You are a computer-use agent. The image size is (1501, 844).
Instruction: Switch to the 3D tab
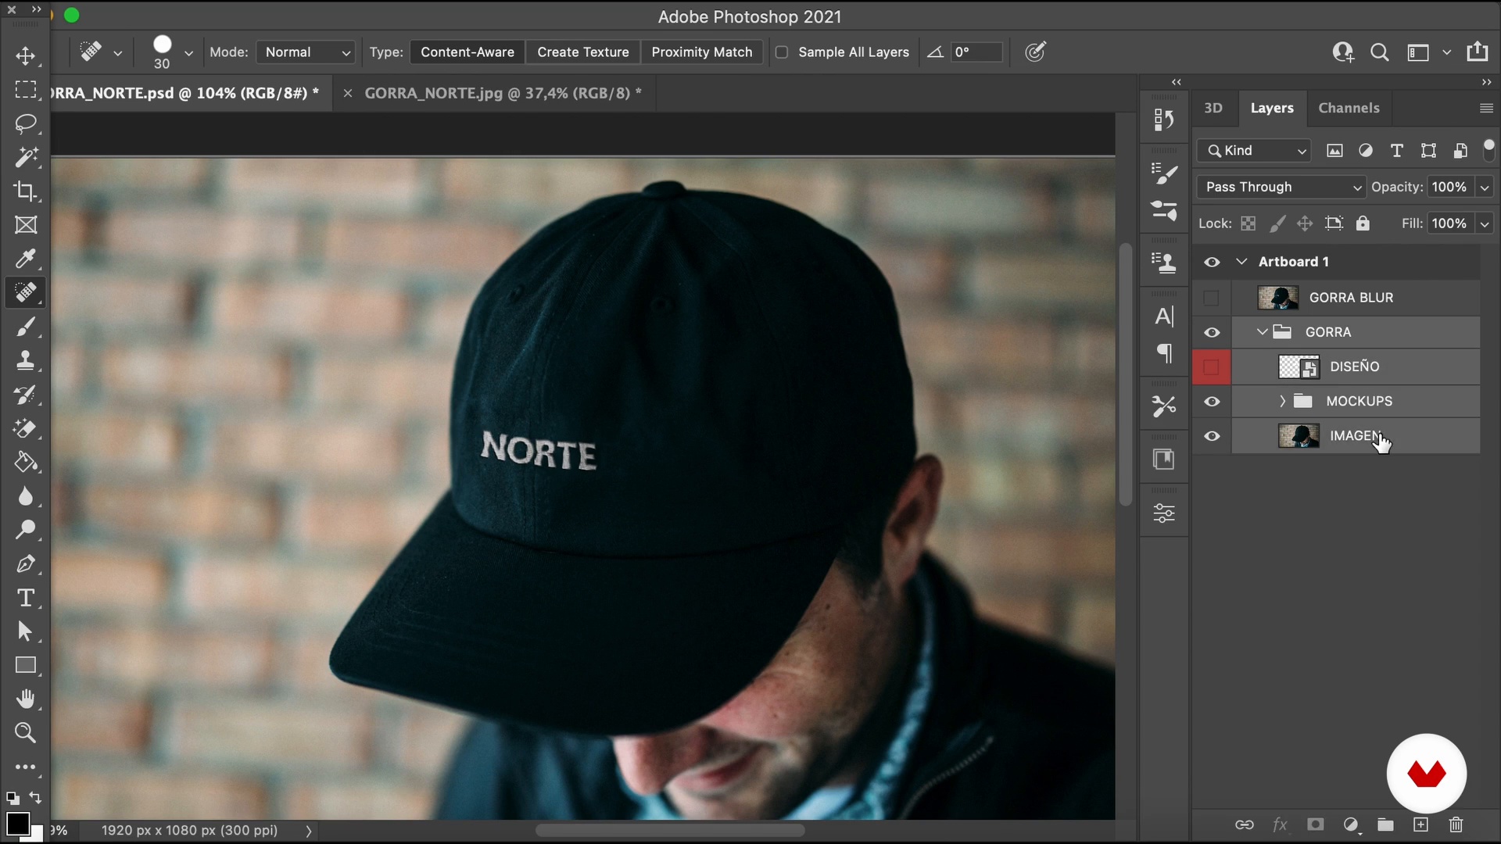pos(1213,109)
